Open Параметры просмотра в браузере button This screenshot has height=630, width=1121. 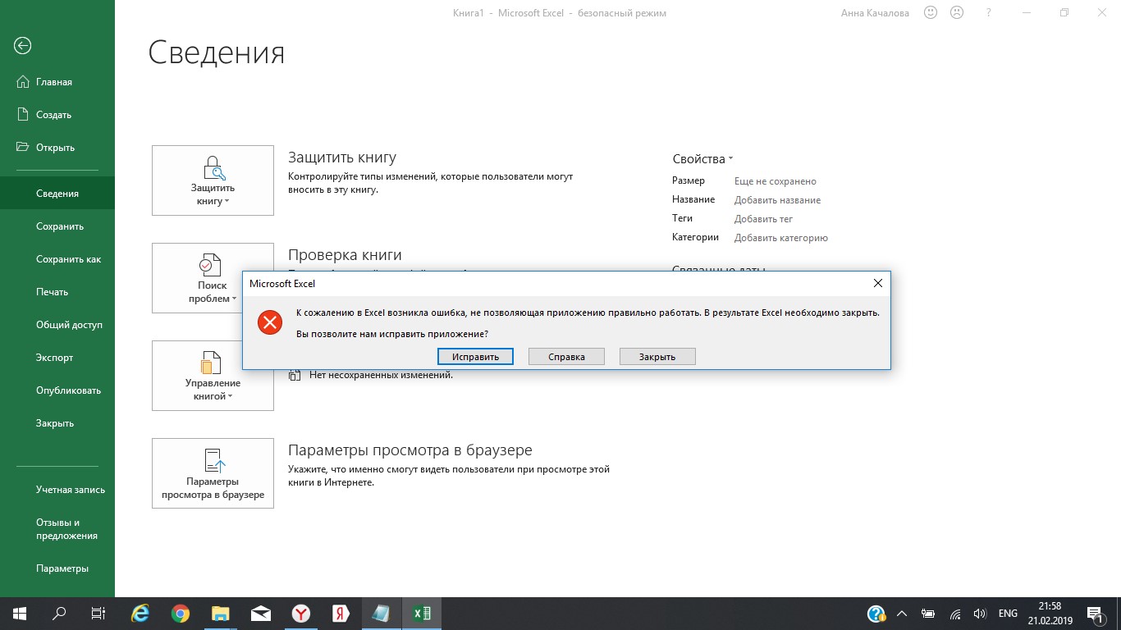pyautogui.click(x=213, y=473)
